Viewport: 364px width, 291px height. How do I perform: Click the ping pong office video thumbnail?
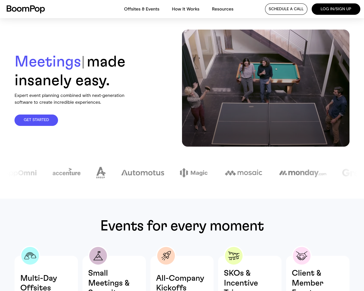tap(266, 88)
